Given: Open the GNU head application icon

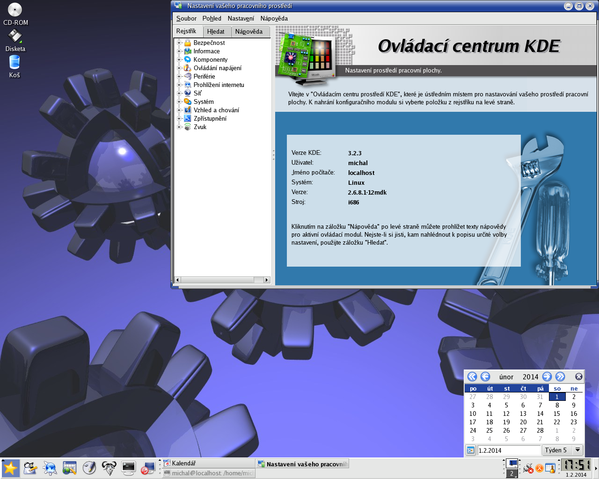Looking at the screenshot, I should coord(109,468).
